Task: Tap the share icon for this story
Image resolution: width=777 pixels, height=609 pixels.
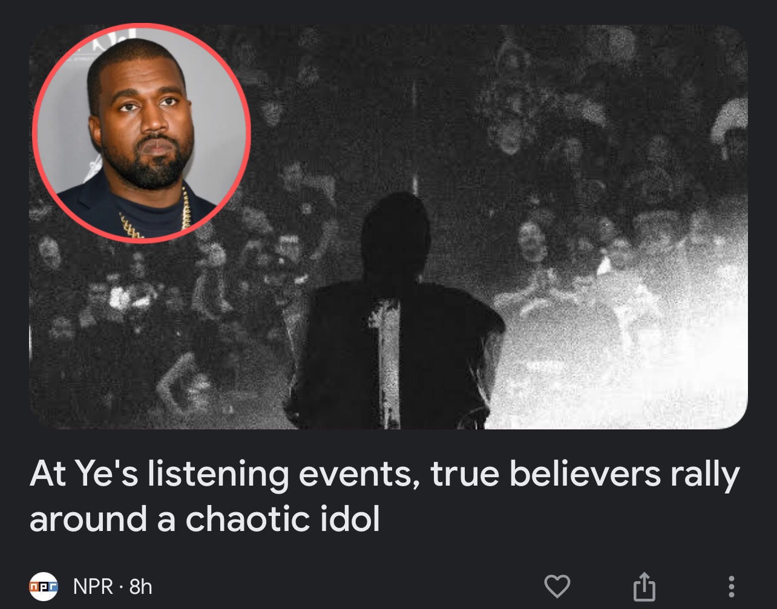Action: [644, 585]
